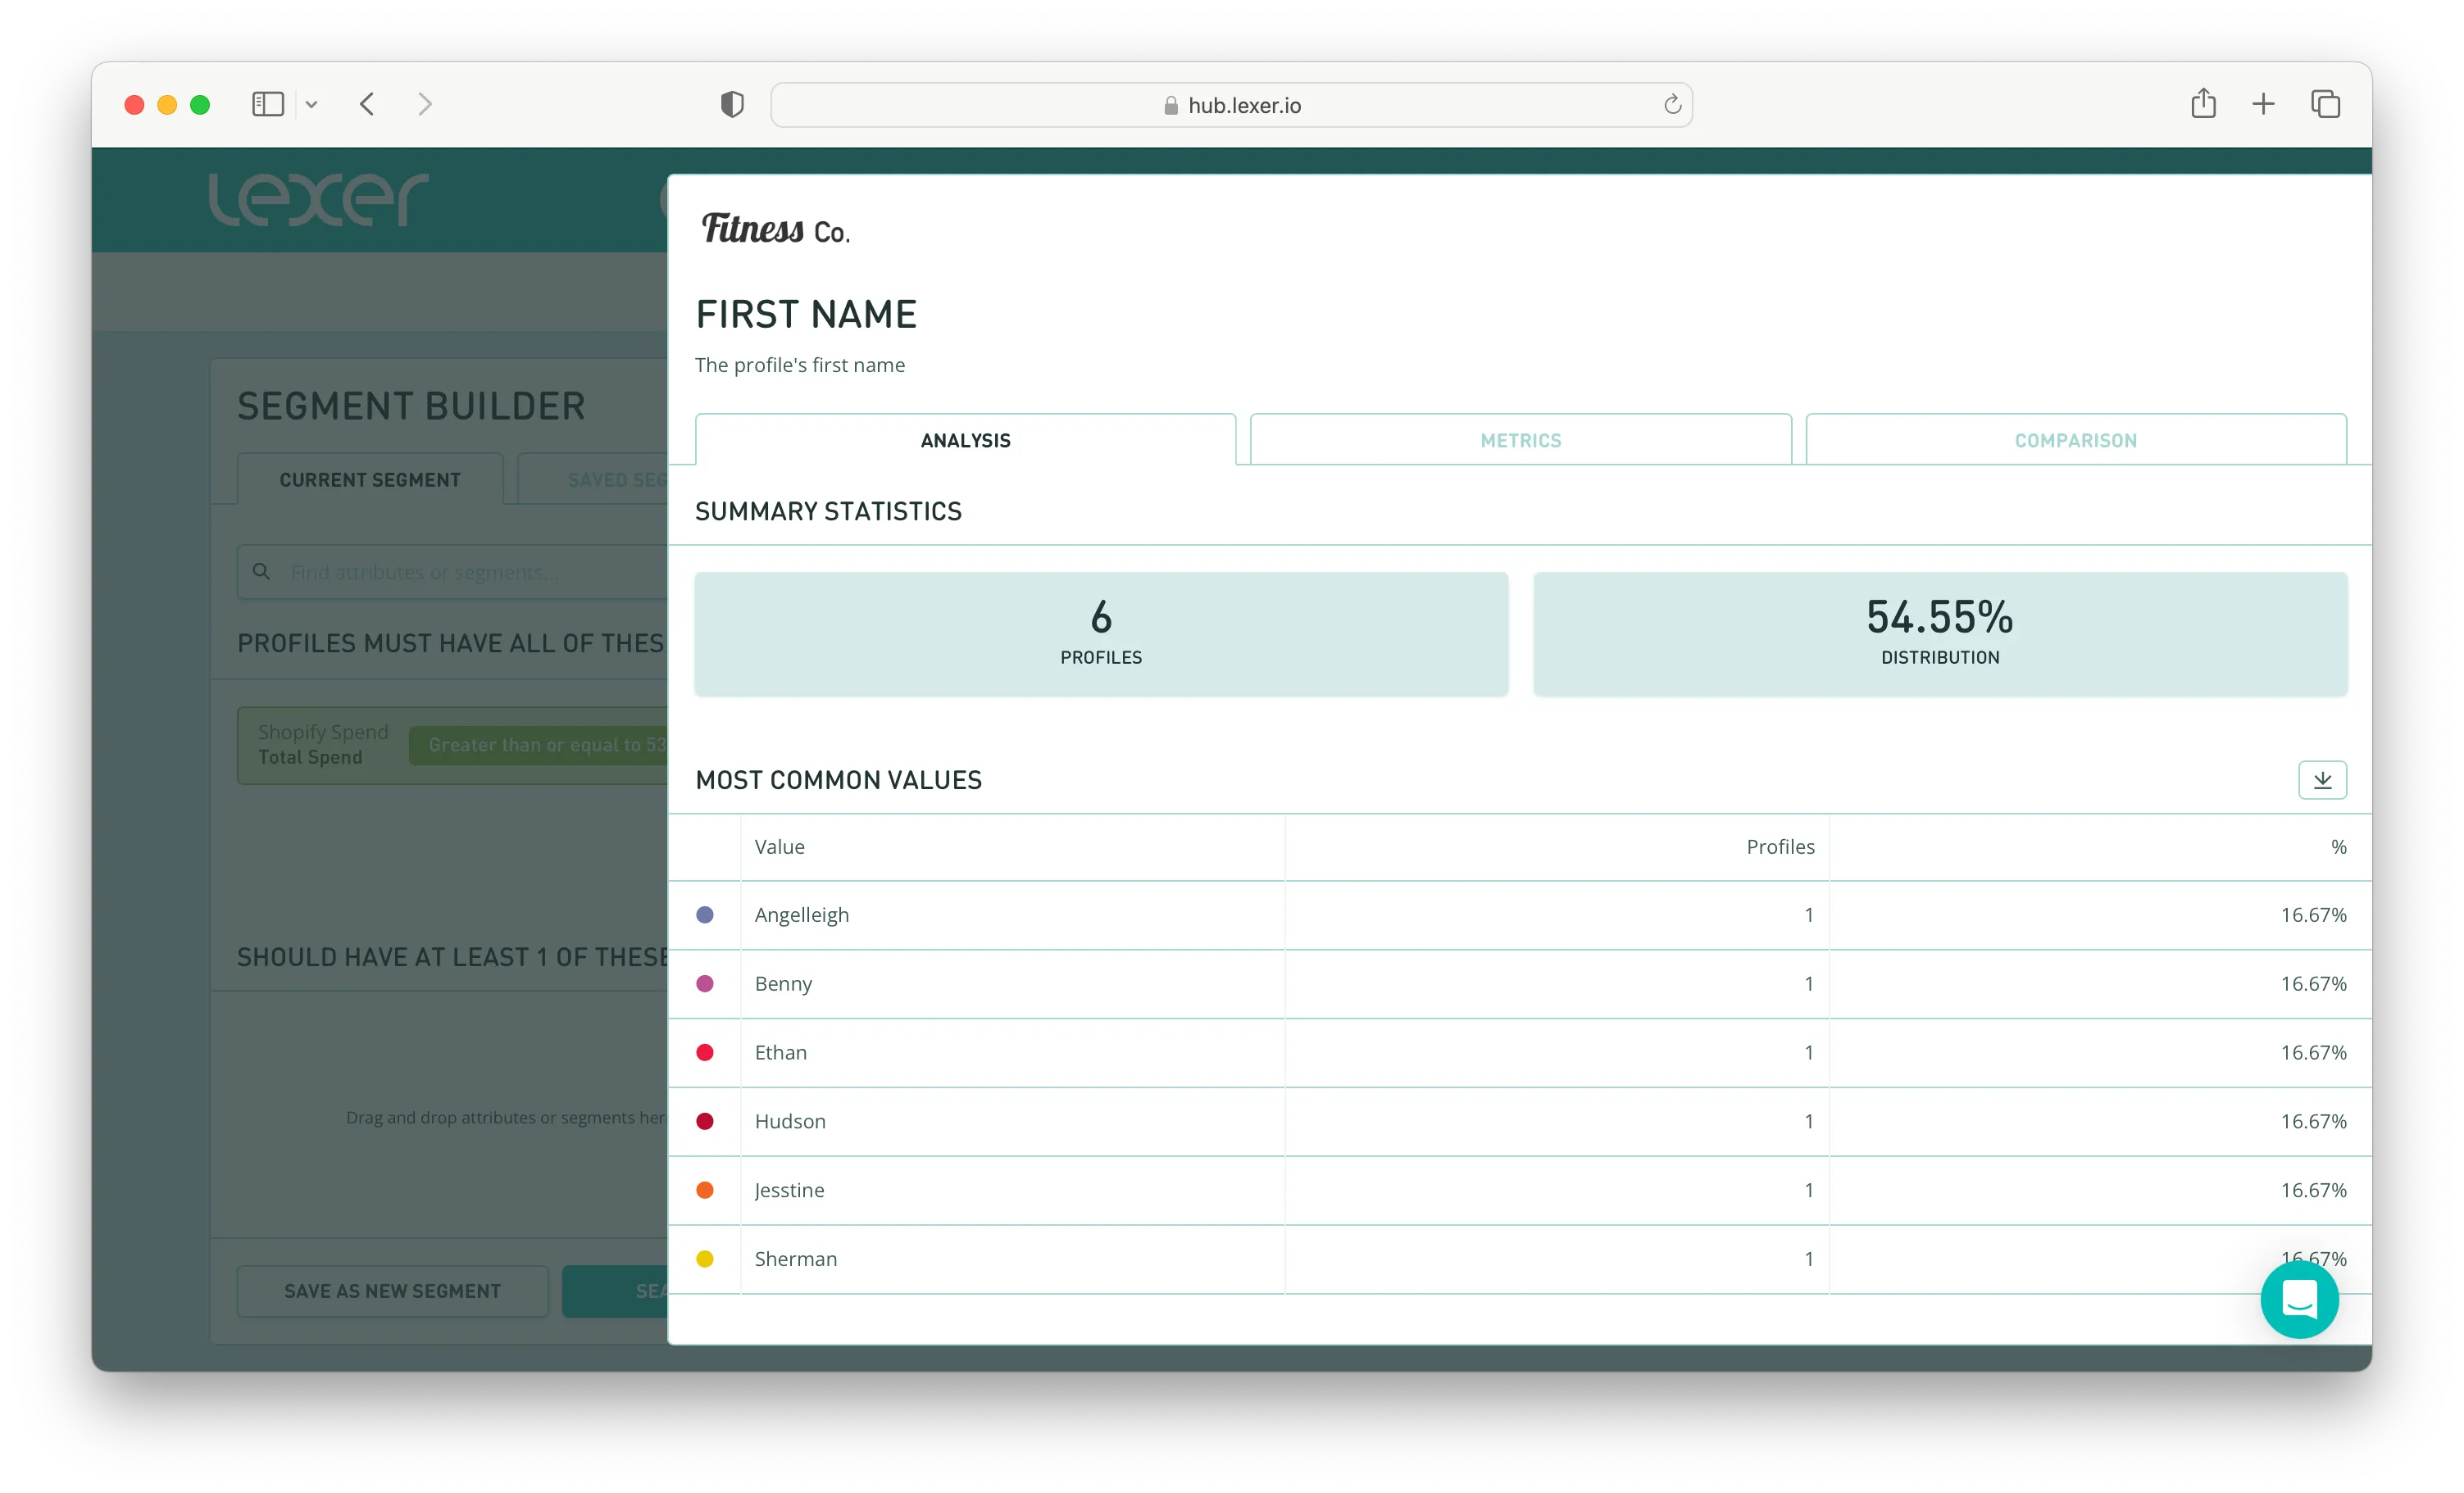Click Save As New Segment button
This screenshot has width=2464, height=1493.
click(x=392, y=1291)
